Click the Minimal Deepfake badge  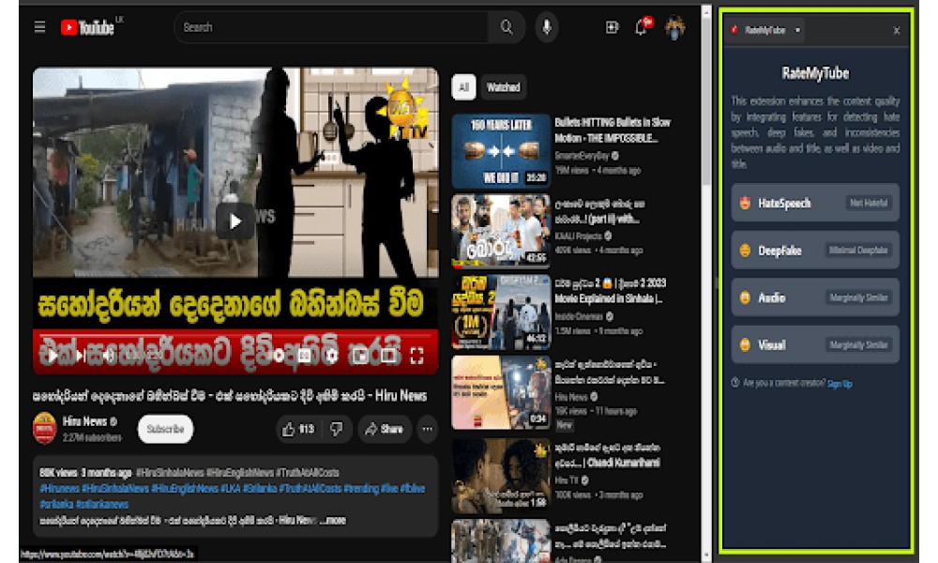click(x=858, y=251)
